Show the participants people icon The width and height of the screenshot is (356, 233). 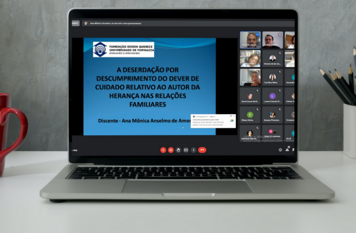point(287,150)
